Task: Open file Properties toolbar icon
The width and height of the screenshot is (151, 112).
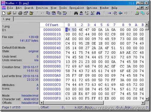Action: click(26, 13)
